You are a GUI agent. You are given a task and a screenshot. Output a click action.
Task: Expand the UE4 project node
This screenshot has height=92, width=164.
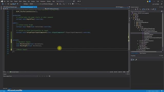pos(133,16)
